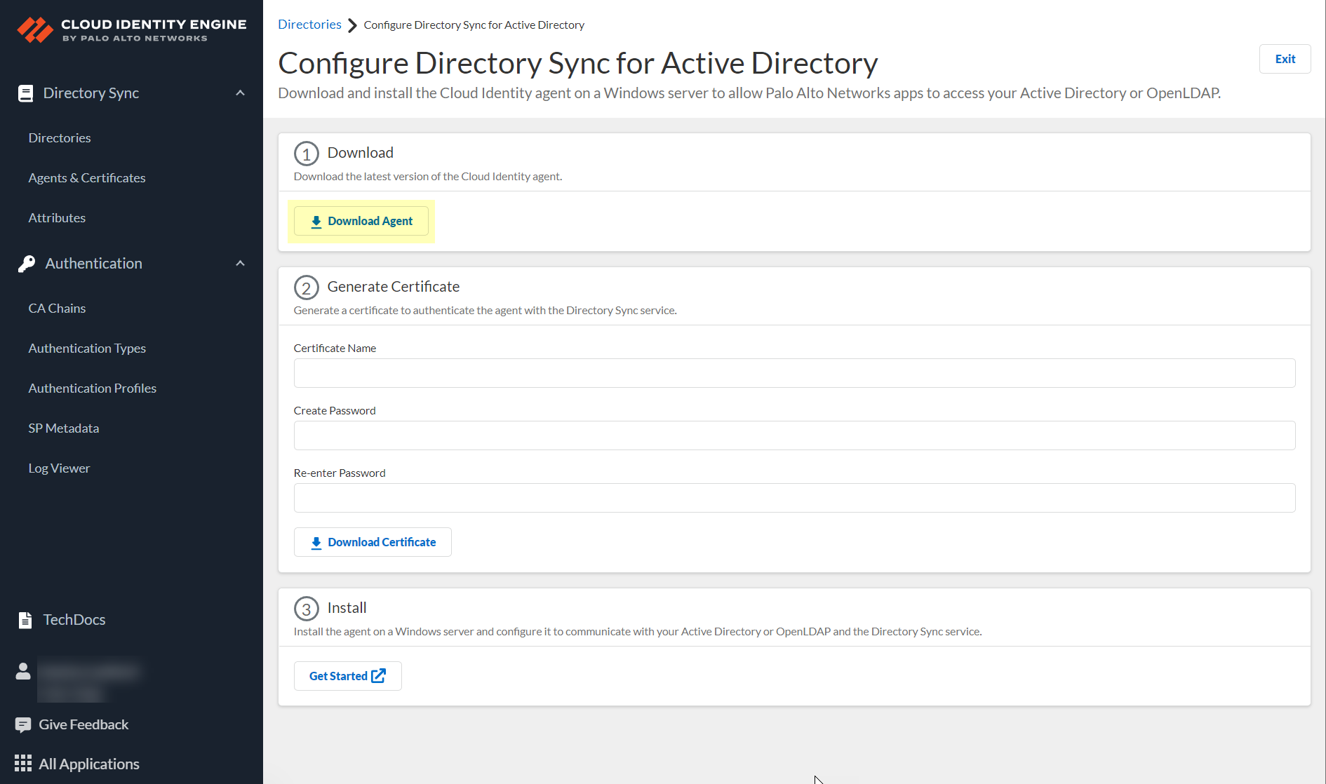Click the Palo Alto Networks logo icon
This screenshot has height=784, width=1326.
[34, 30]
